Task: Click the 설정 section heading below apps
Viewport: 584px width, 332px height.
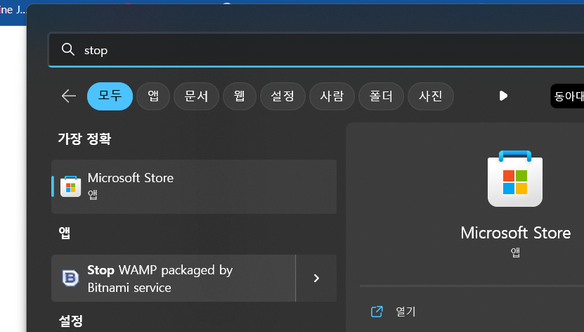Action: (71, 321)
